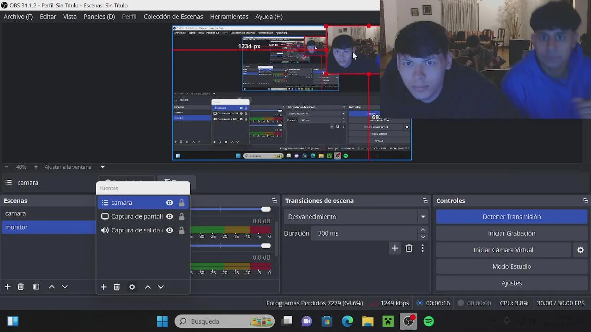Zoom in preview with plus icon
Image resolution: width=591 pixels, height=332 pixels.
[36, 167]
